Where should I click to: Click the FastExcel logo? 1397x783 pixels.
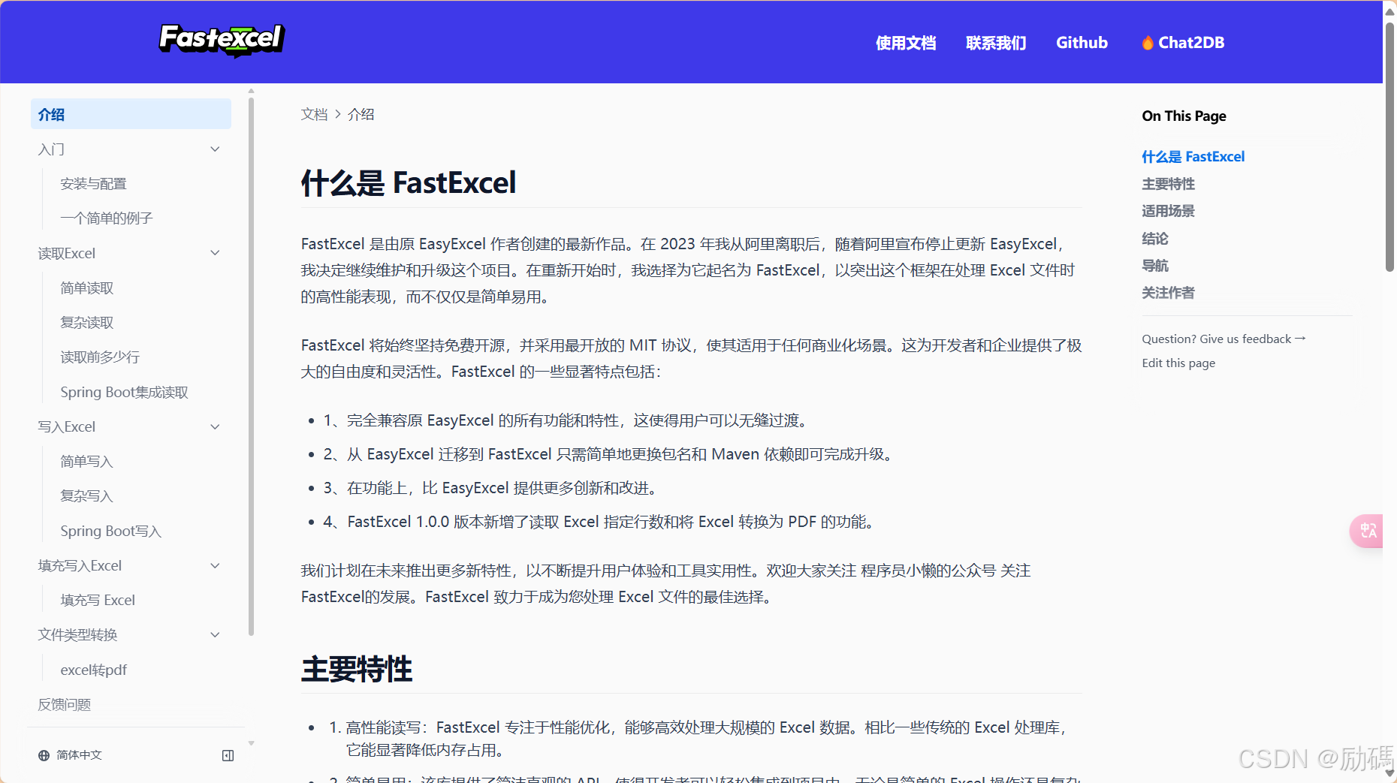(222, 40)
